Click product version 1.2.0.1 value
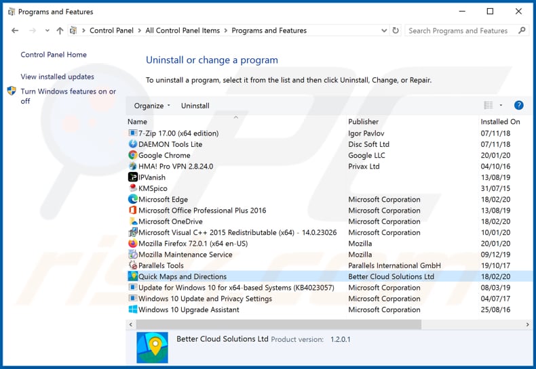The width and height of the screenshot is (536, 369). tap(340, 339)
